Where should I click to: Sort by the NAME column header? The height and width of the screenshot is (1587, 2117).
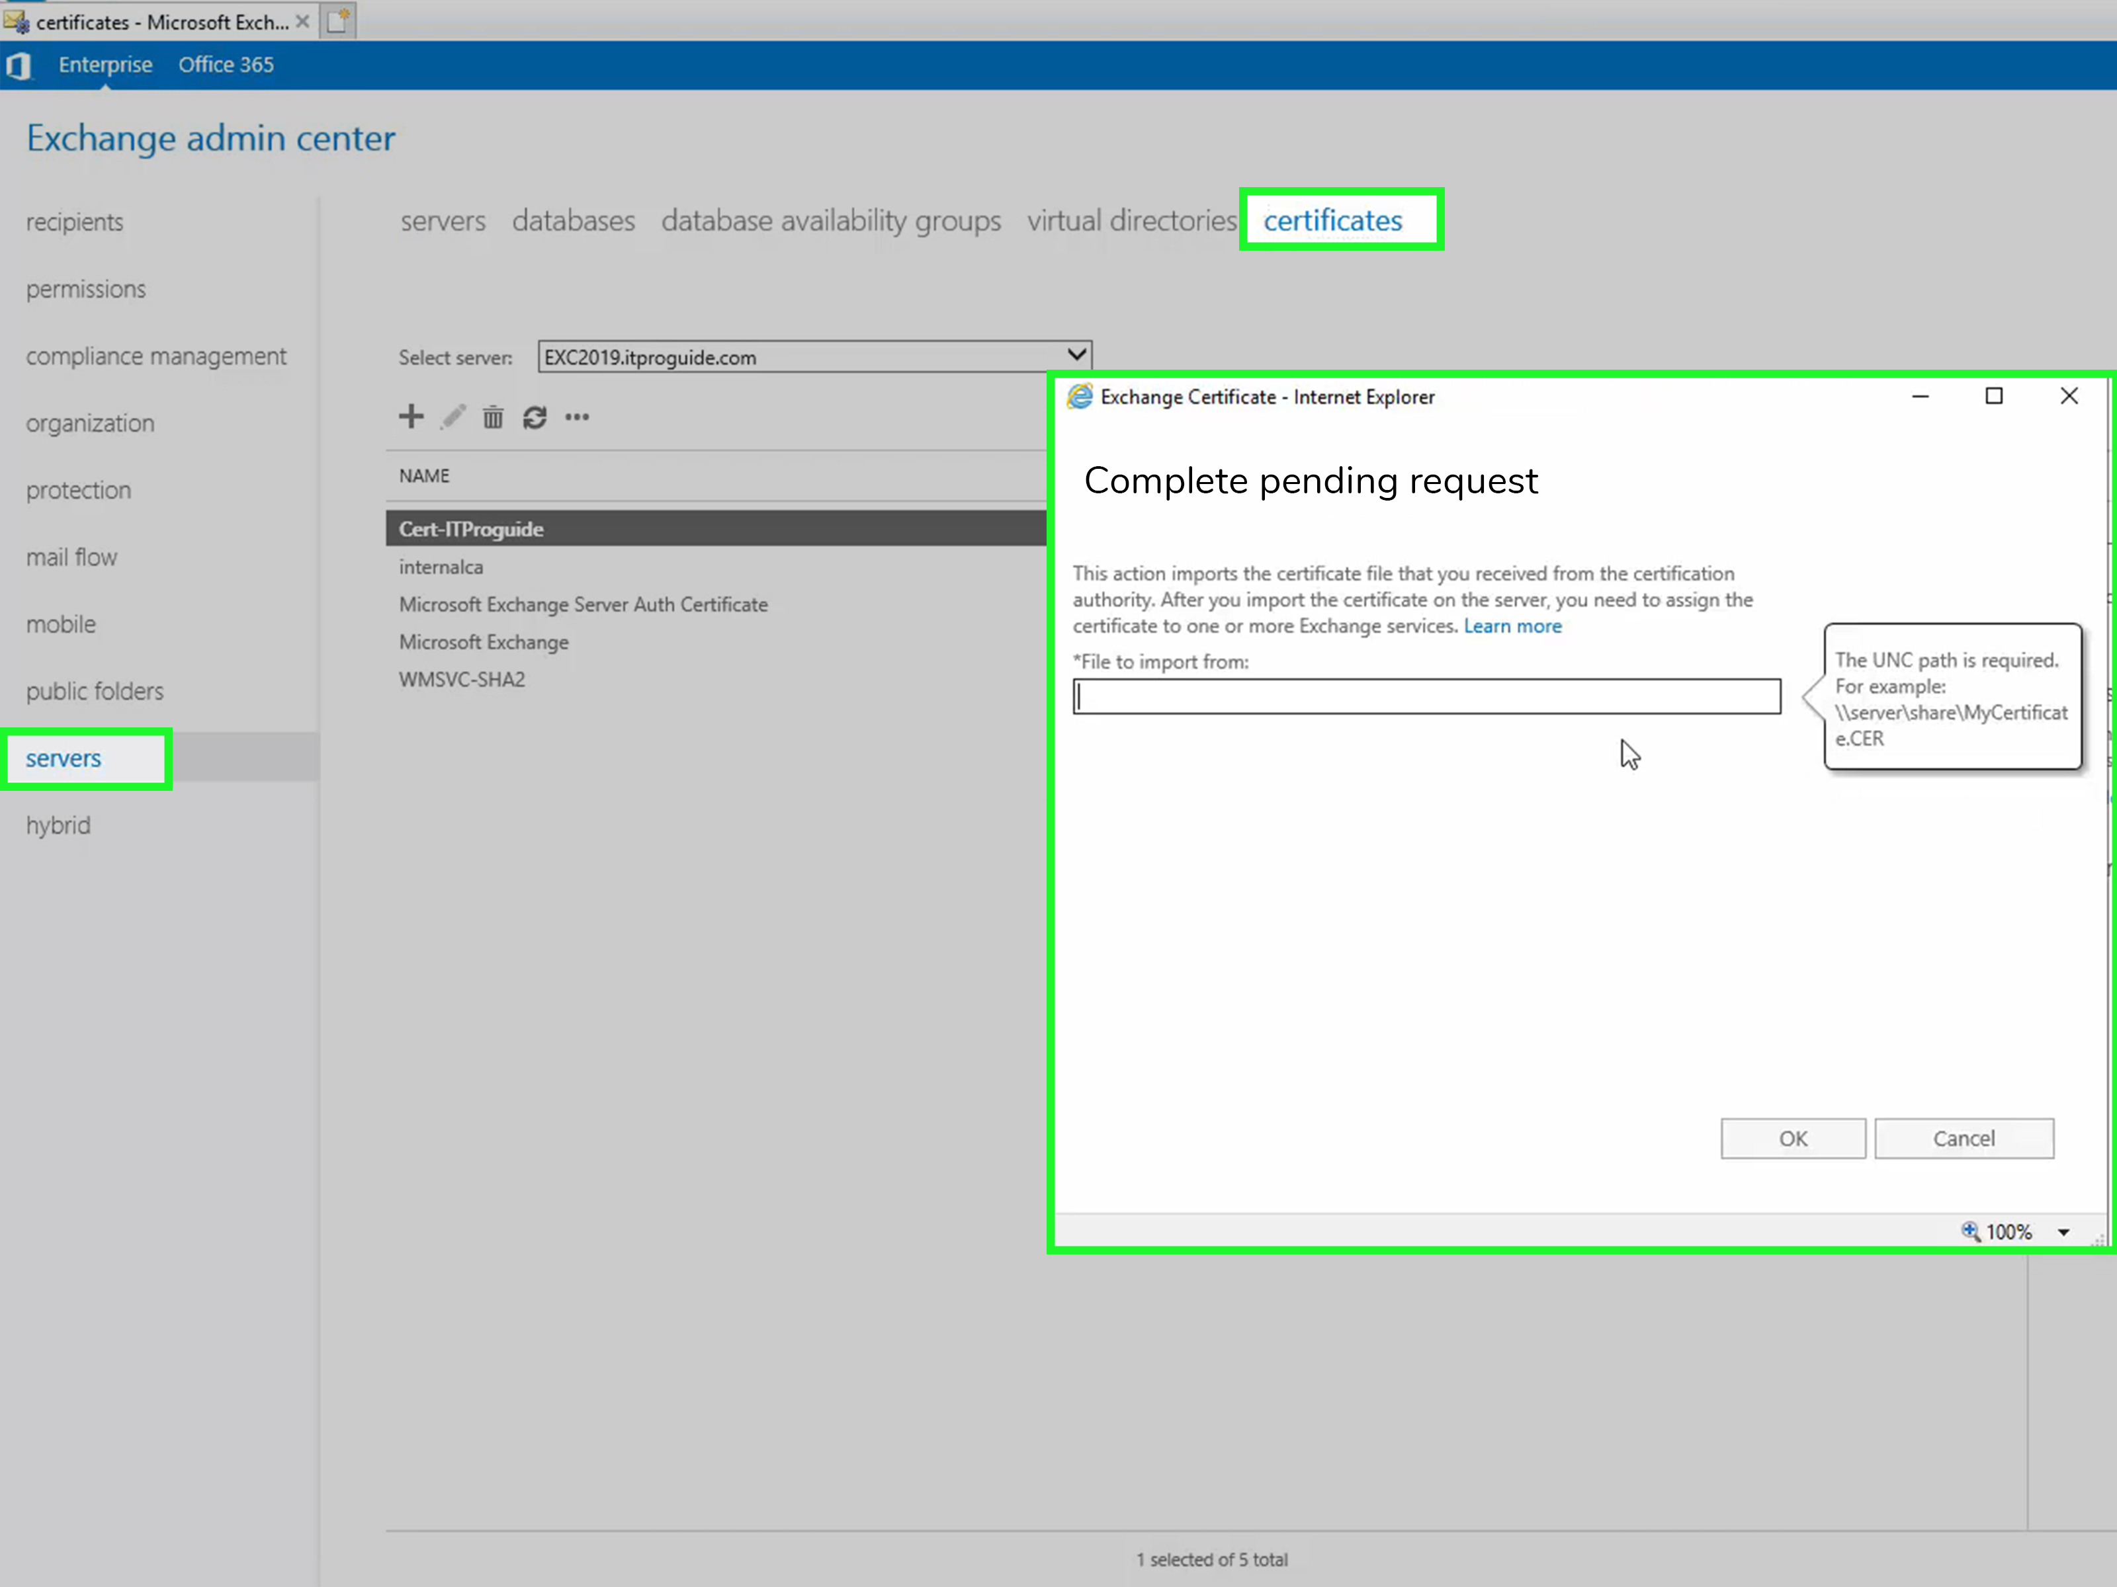[424, 475]
